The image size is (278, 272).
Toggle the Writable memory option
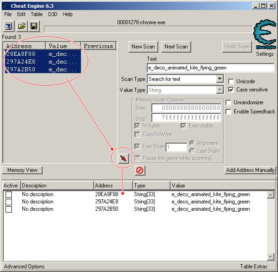[x=137, y=126]
